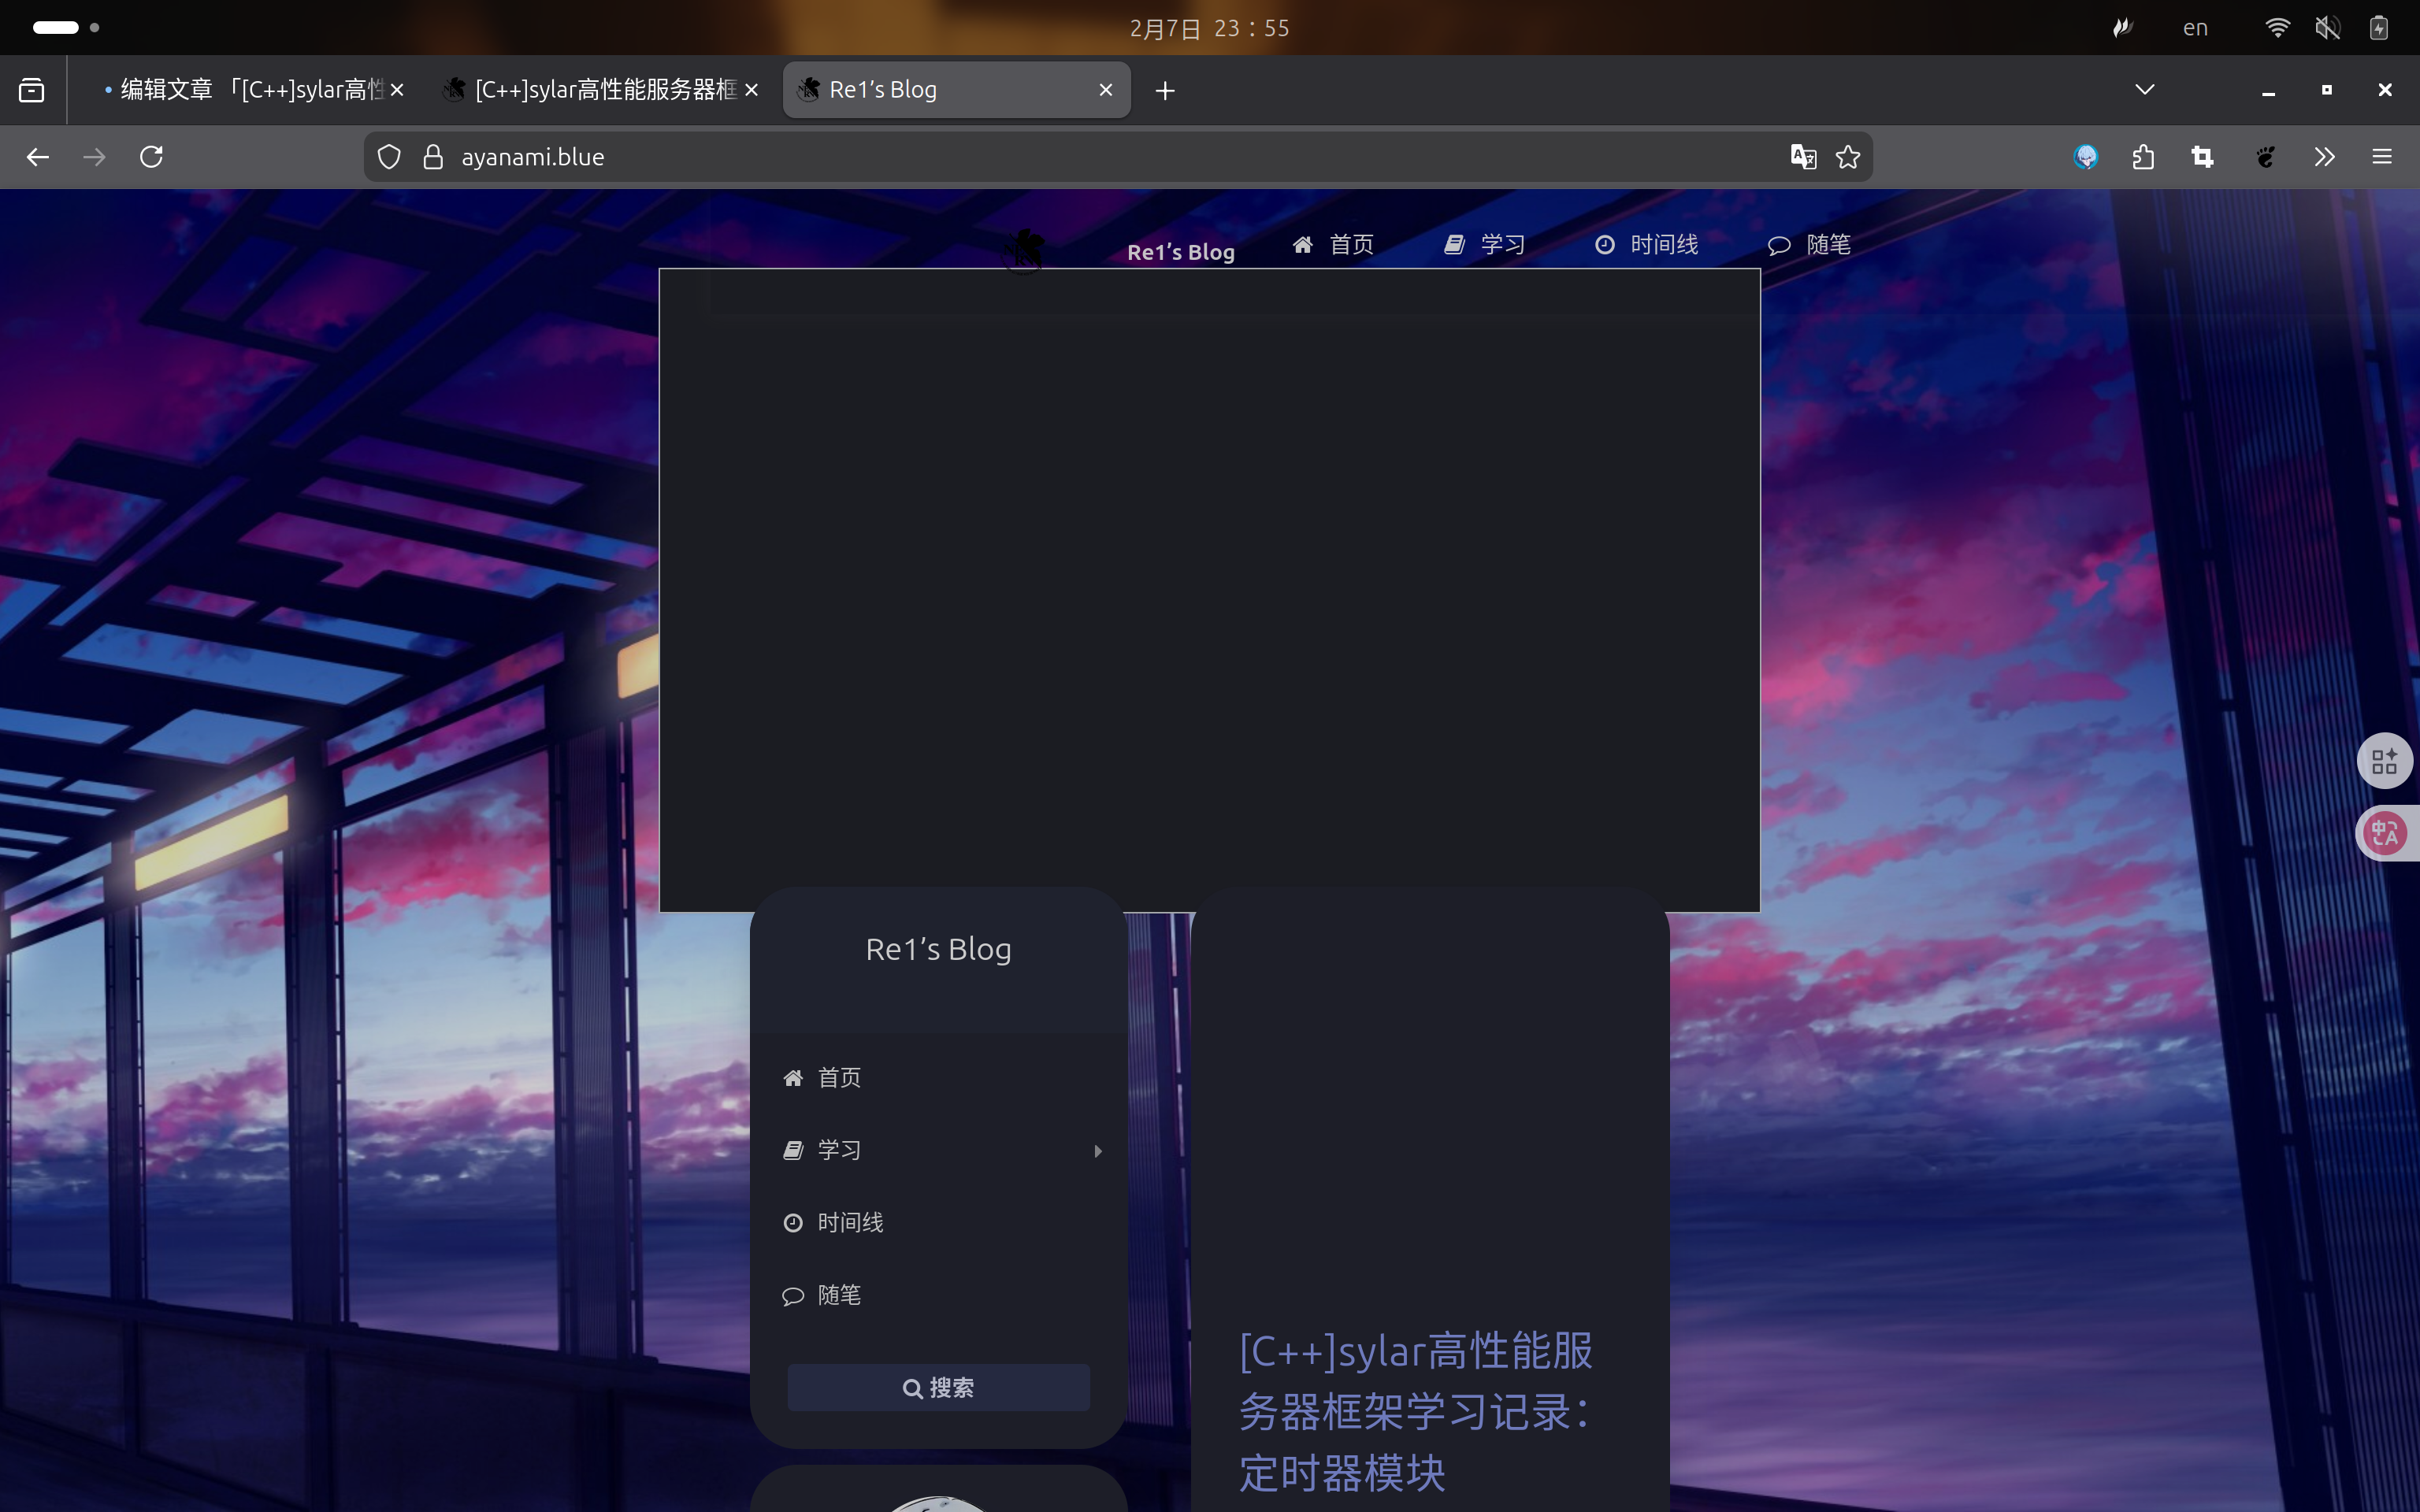The image size is (2420, 1512).
Task: Open the translate page icon in address bar
Action: (x=1803, y=157)
